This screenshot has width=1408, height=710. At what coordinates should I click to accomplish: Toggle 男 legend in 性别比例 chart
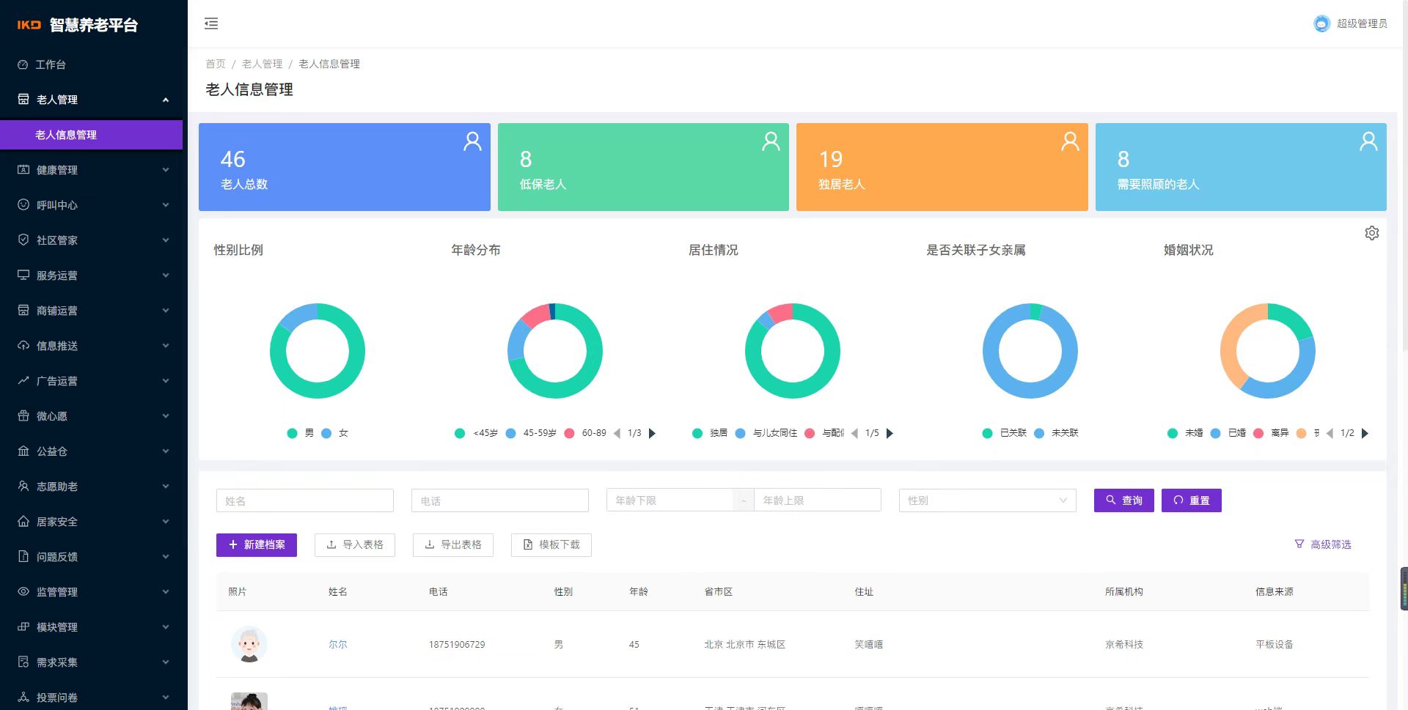[x=301, y=433]
